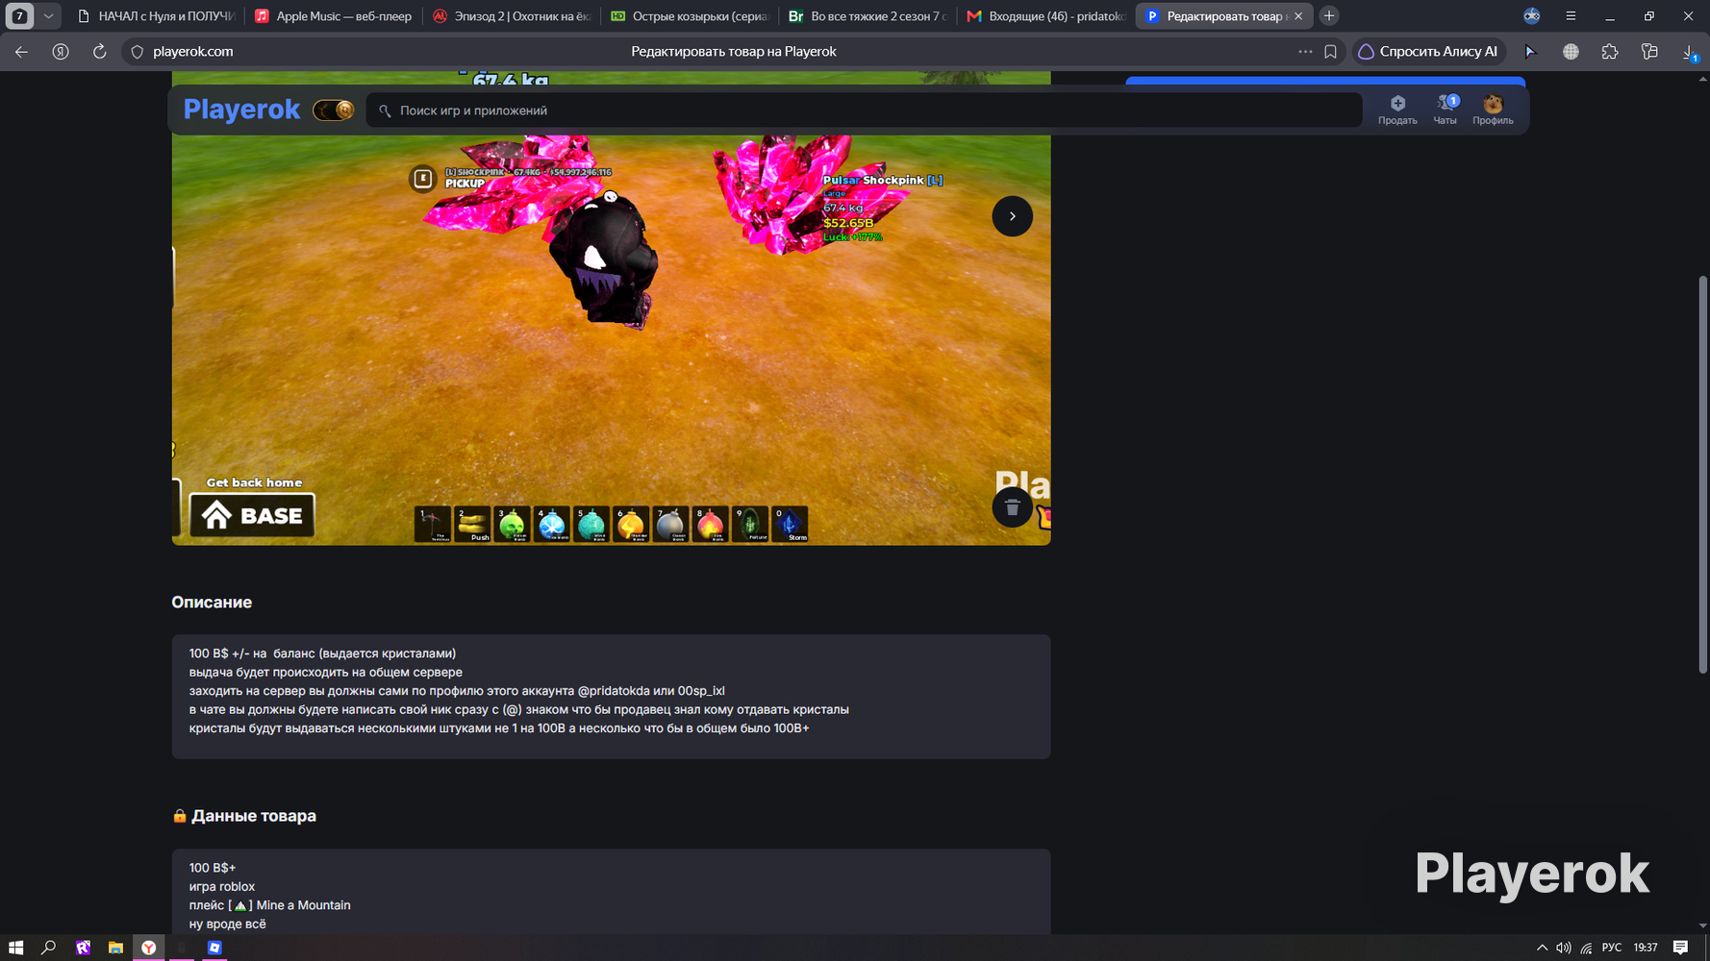This screenshot has height=961, width=1710.
Task: Open the Windows Start menu
Action: 15,948
